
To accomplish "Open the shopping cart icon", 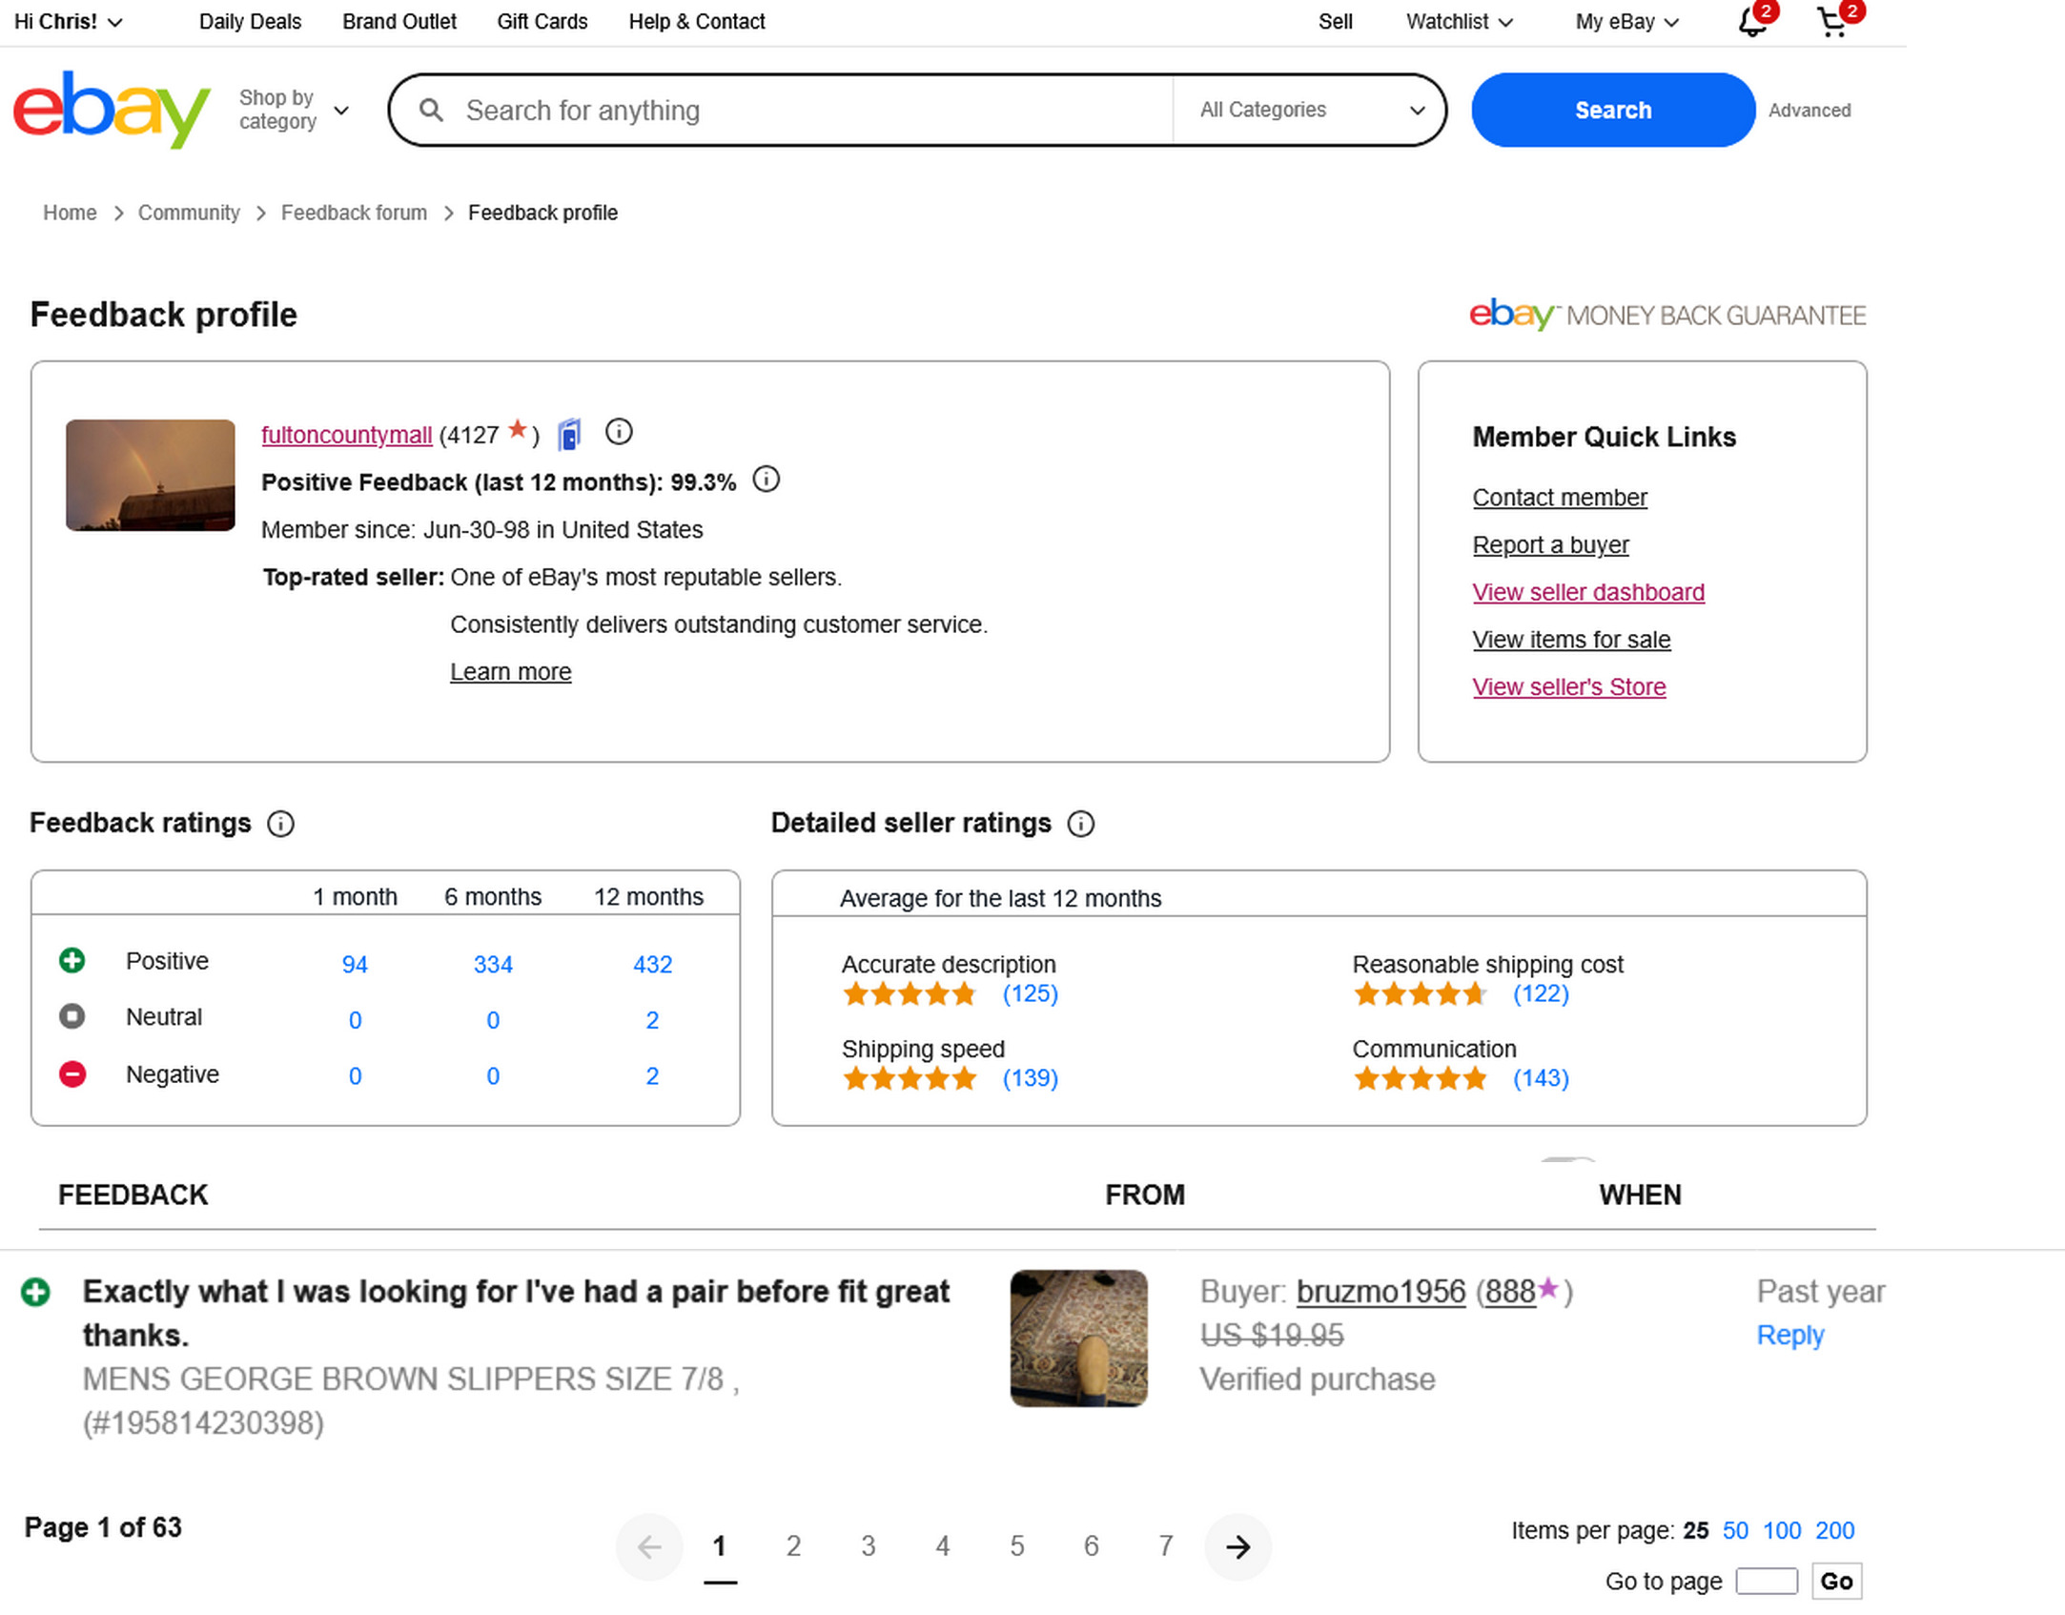I will 1831,22.
